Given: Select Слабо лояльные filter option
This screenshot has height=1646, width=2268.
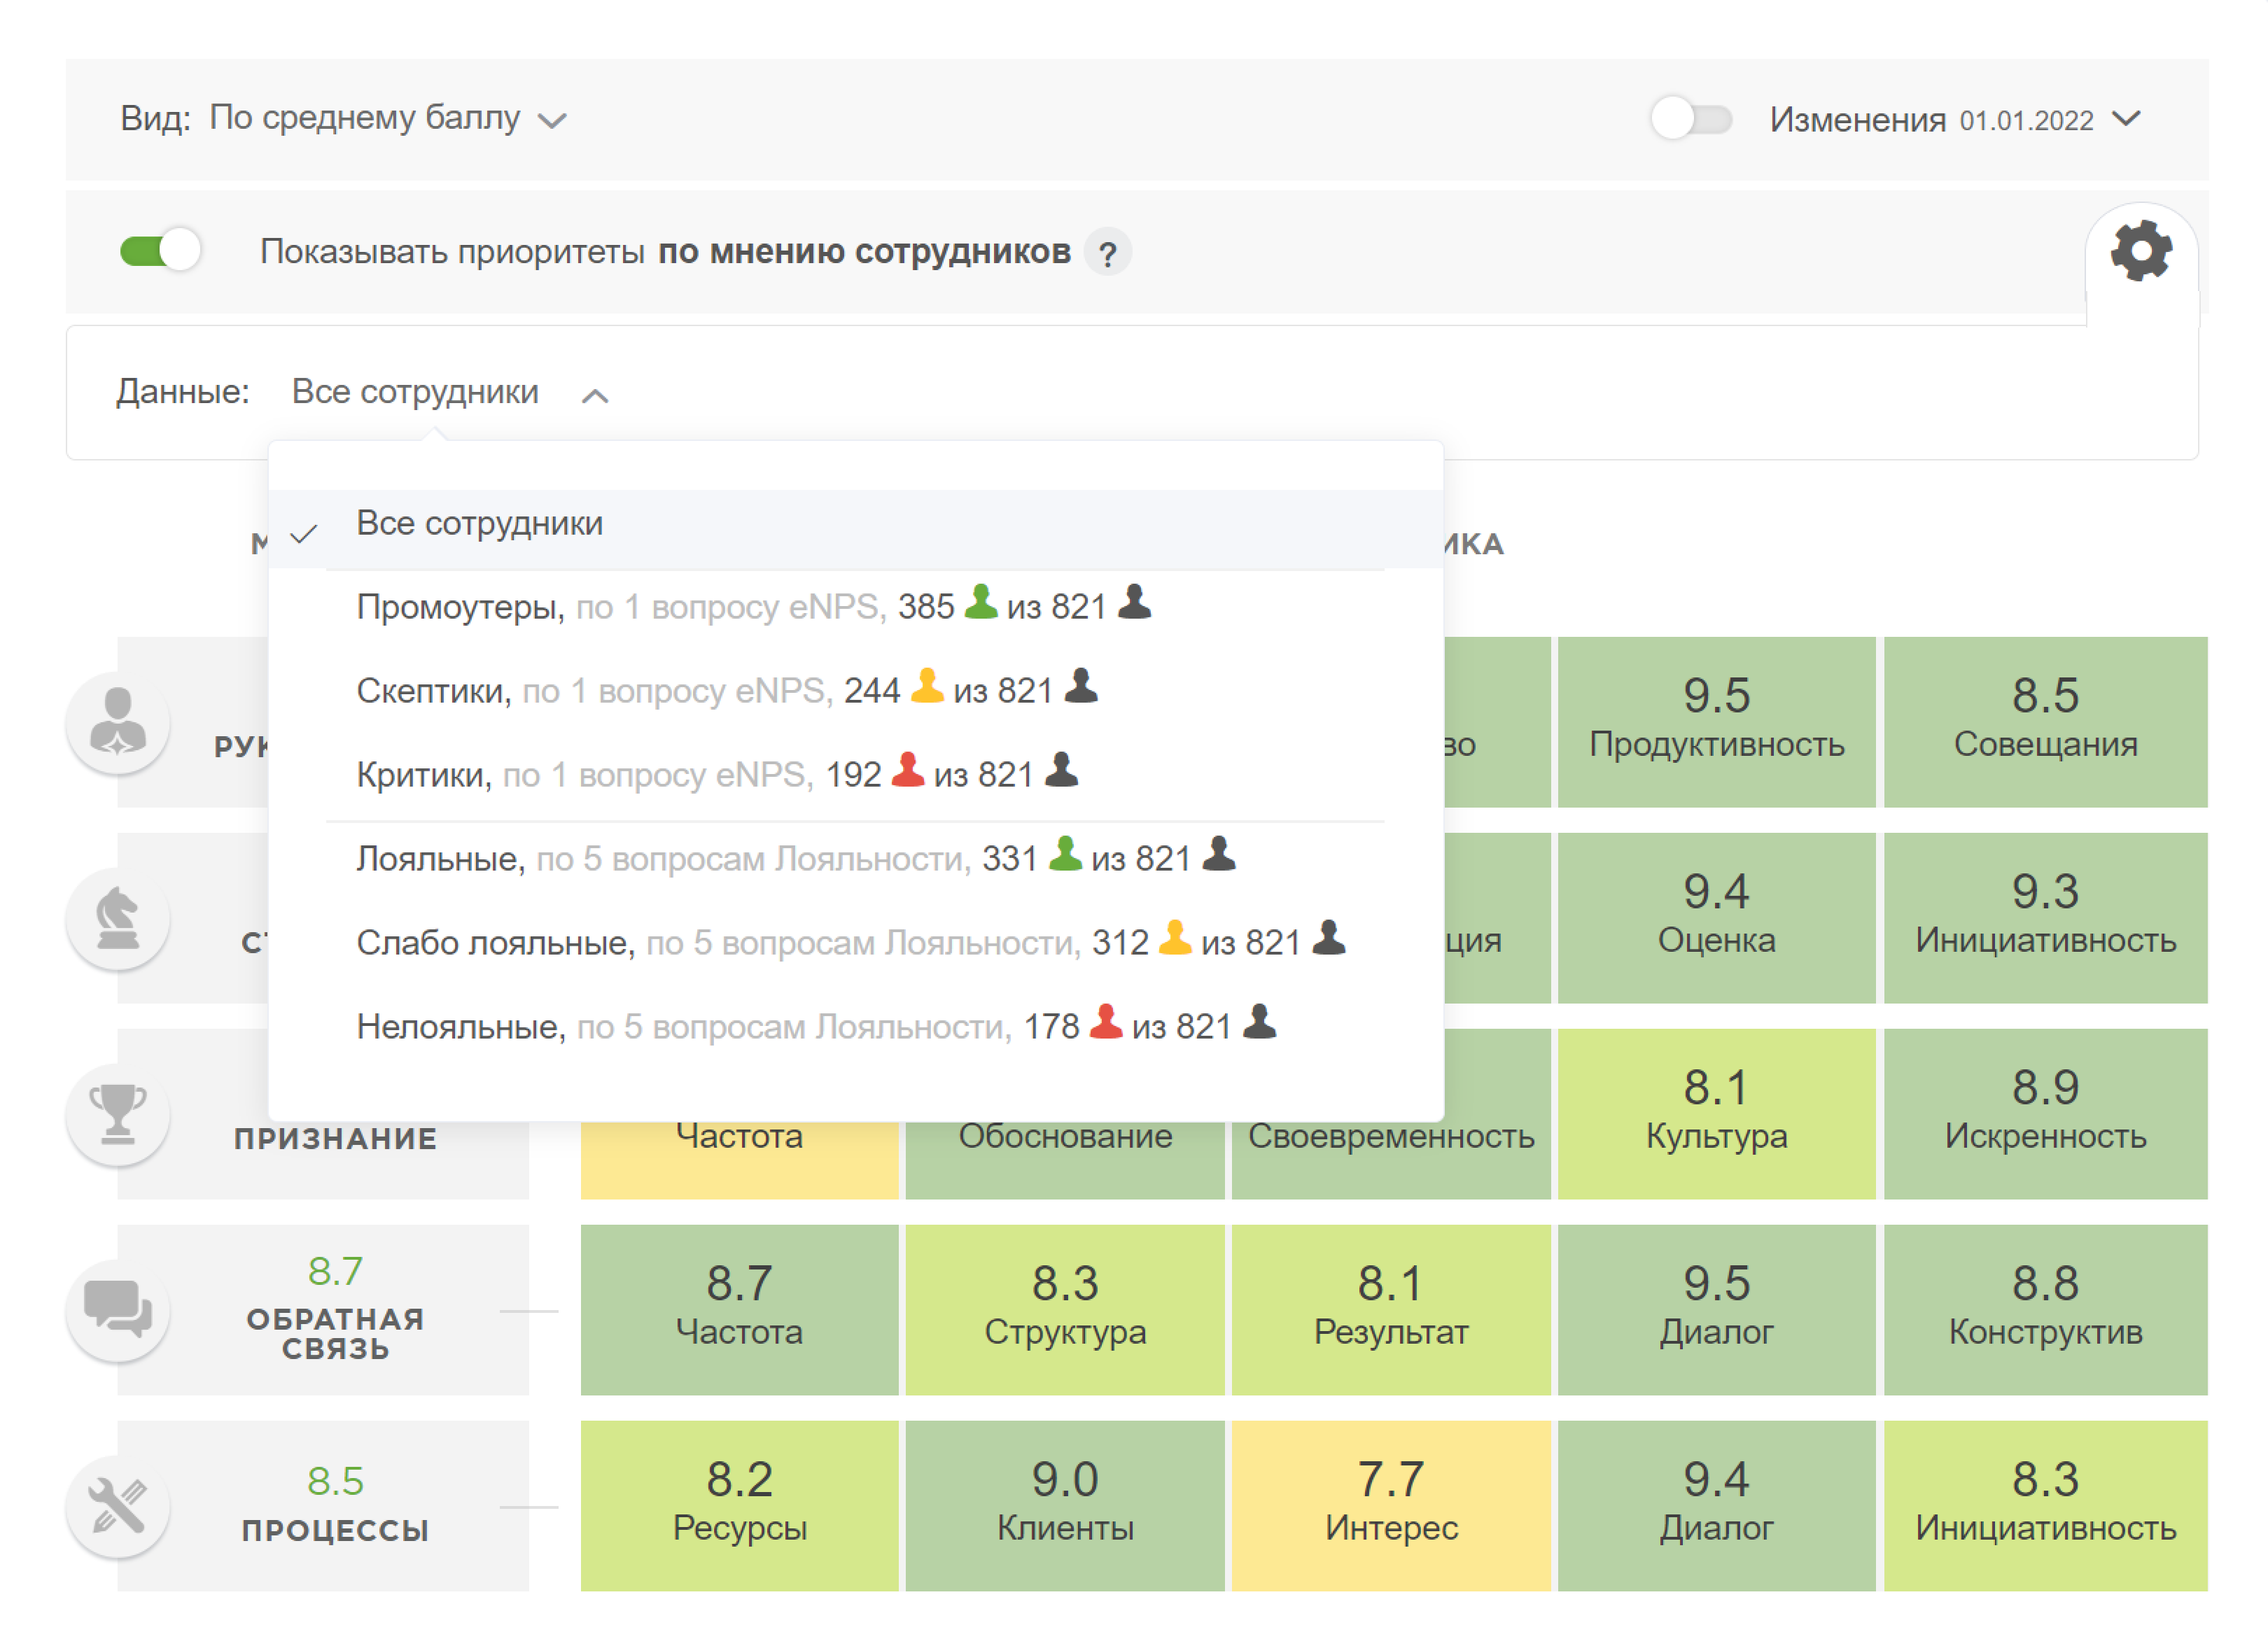Looking at the screenshot, I should [x=855, y=942].
